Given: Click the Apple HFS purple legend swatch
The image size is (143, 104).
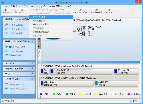Looking at the screenshot, I should pos(128,94).
